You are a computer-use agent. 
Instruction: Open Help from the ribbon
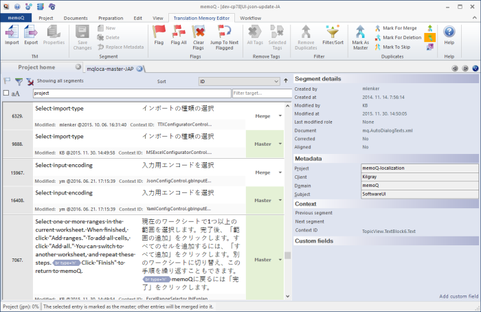click(449, 34)
